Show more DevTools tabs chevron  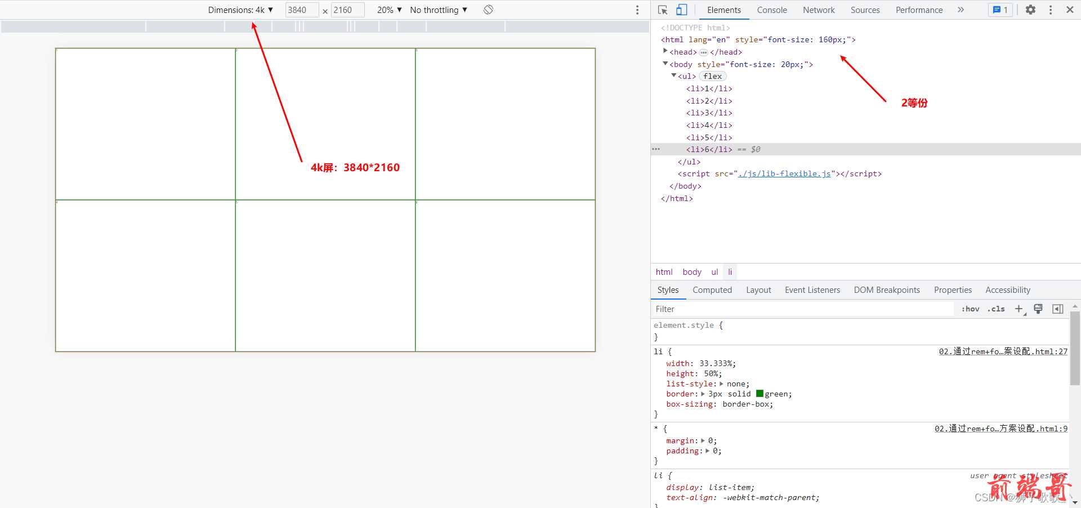click(x=961, y=10)
